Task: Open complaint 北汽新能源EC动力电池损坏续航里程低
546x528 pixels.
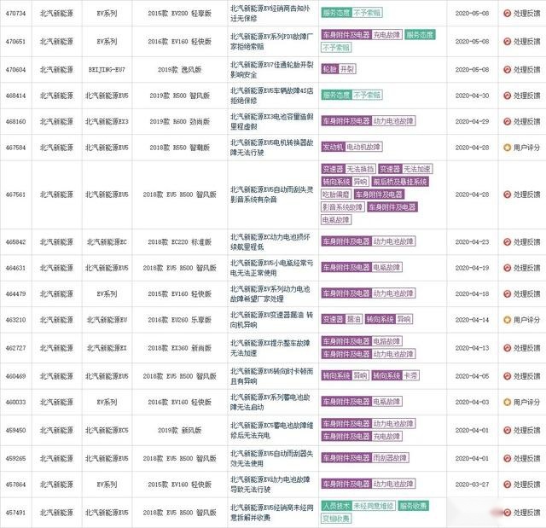Action: 270,242
